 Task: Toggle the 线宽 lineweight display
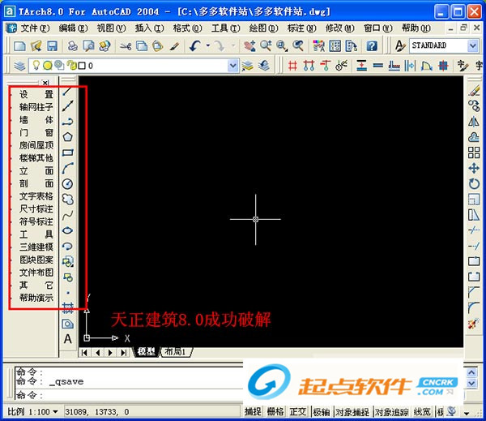(x=422, y=412)
